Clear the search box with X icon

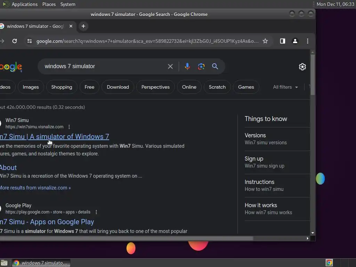tap(170, 66)
